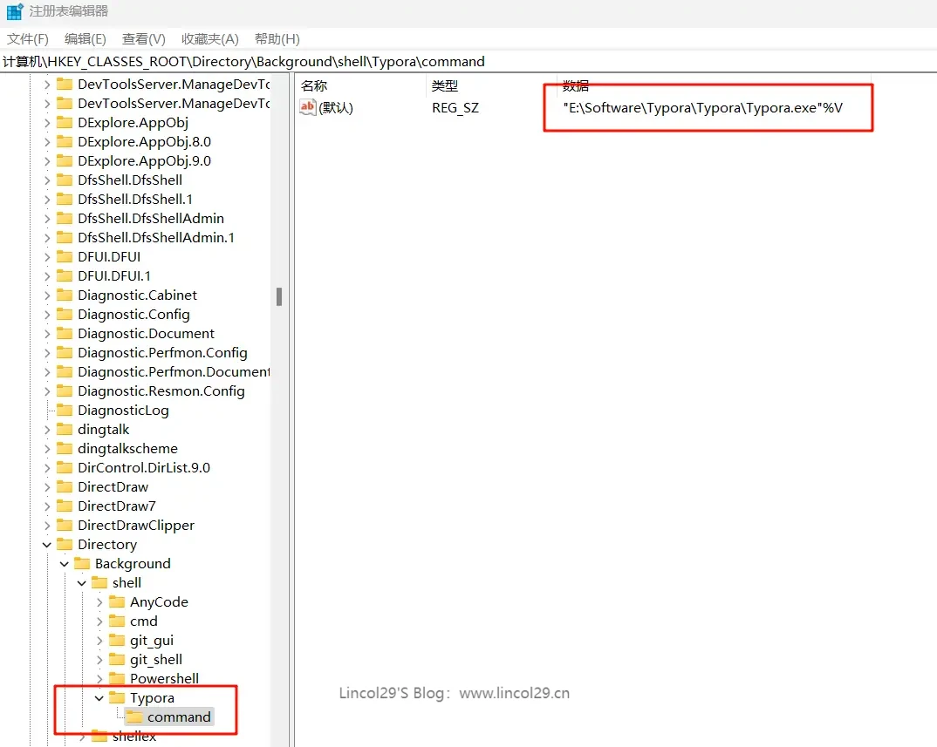Image resolution: width=937 pixels, height=747 pixels.
Task: Click the (默认) string value icon
Action: click(307, 107)
